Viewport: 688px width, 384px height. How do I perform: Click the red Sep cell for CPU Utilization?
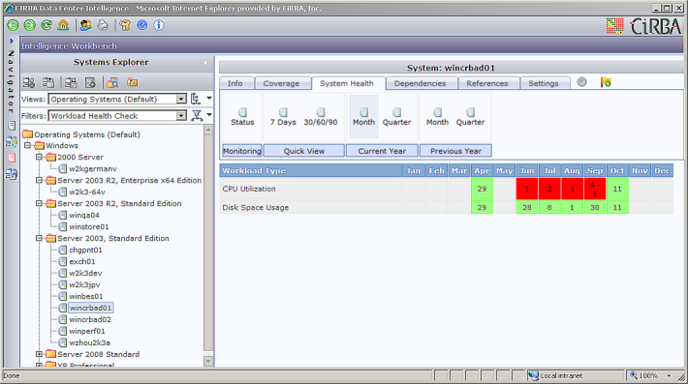[x=595, y=189]
